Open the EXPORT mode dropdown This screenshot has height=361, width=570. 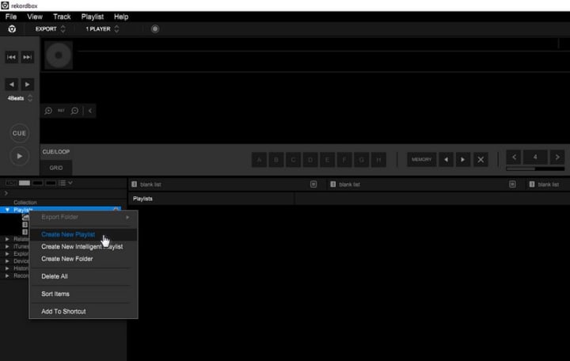[x=50, y=29]
